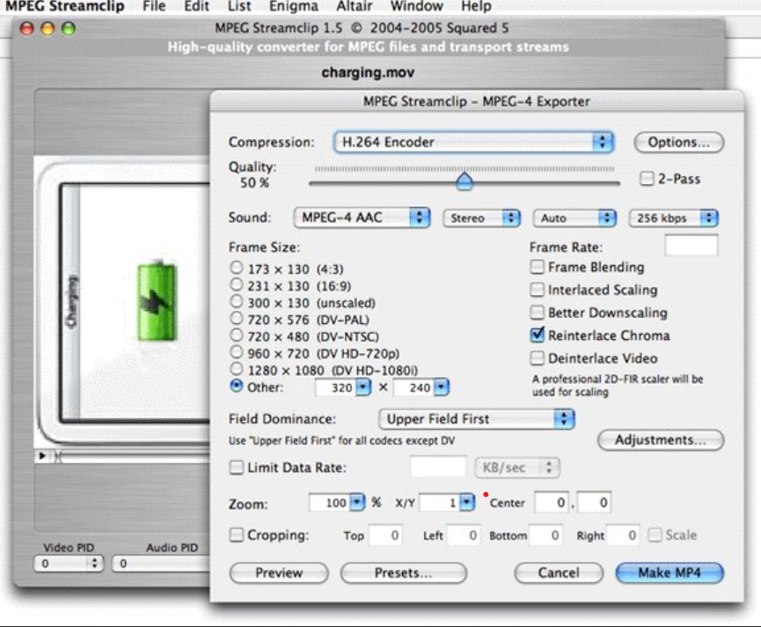Select the 1280 × 1080 (DV HD-1080i) frame size
761x627 pixels.
[x=237, y=369]
